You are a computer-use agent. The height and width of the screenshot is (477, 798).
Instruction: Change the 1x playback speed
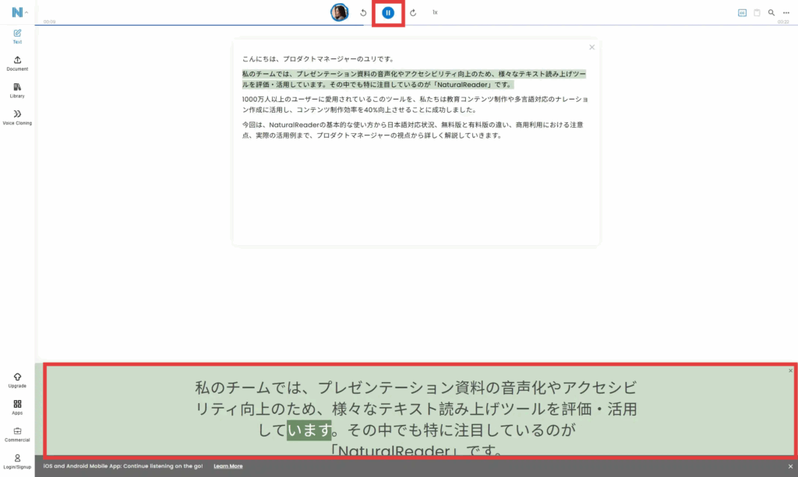(x=435, y=12)
